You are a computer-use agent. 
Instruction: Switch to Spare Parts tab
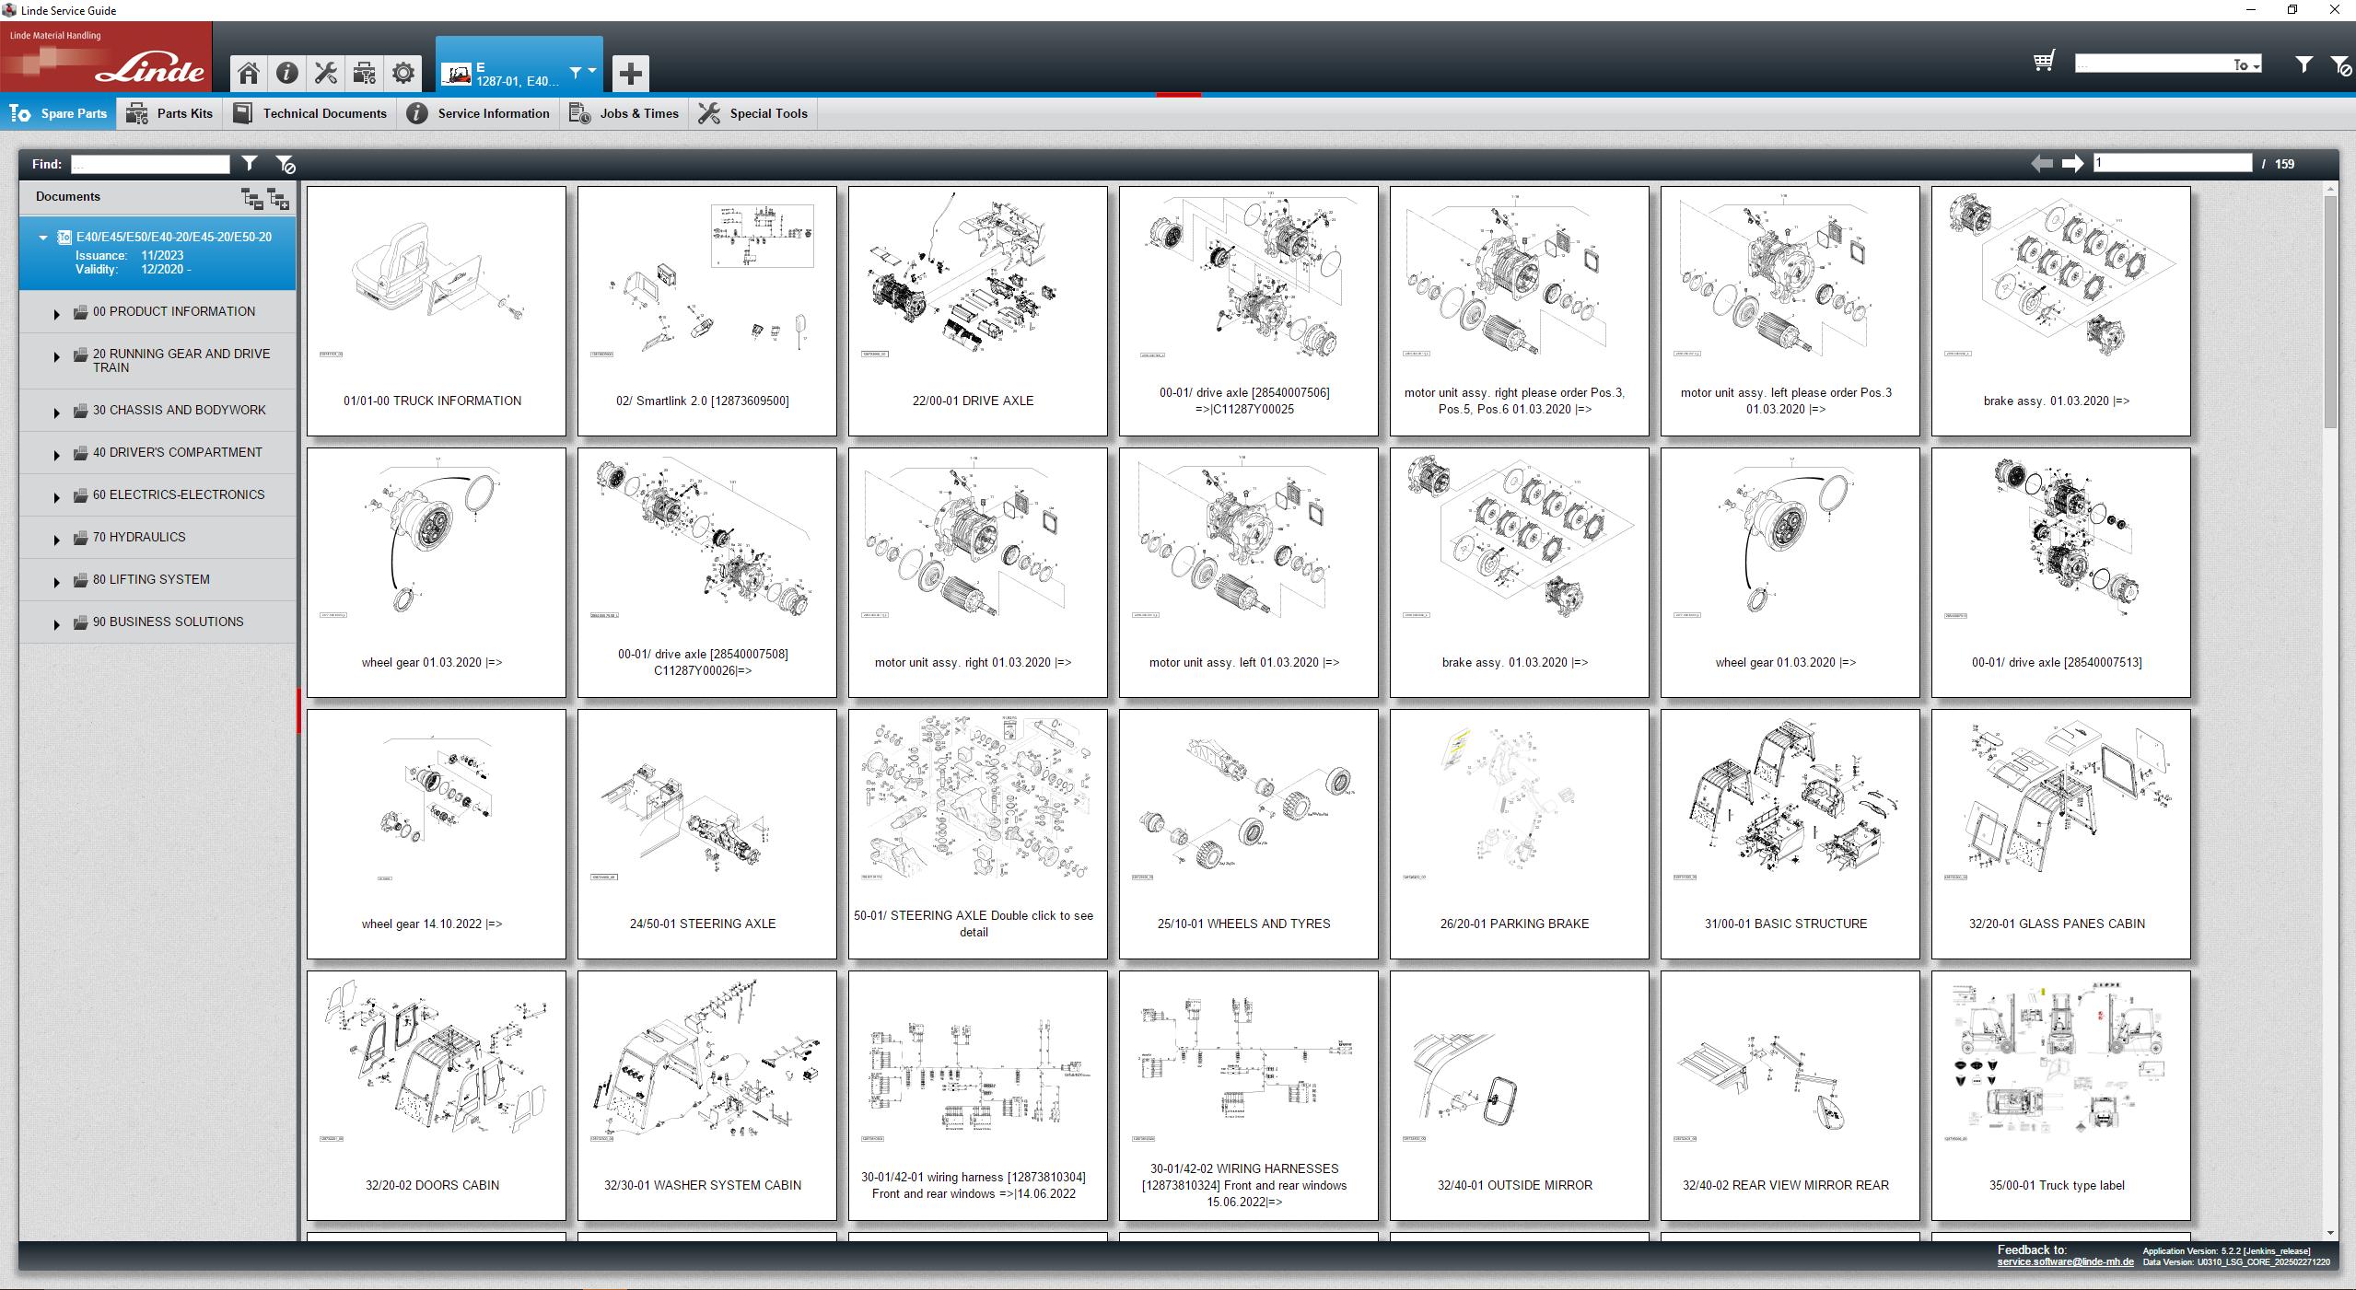pos(58,113)
